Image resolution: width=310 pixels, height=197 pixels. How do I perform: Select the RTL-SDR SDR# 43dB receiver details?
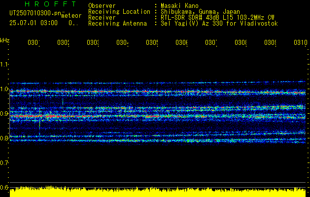tap(217, 18)
